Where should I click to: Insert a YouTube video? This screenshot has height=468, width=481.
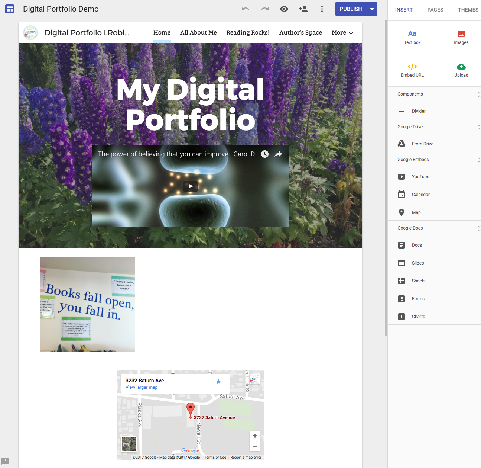coord(420,176)
